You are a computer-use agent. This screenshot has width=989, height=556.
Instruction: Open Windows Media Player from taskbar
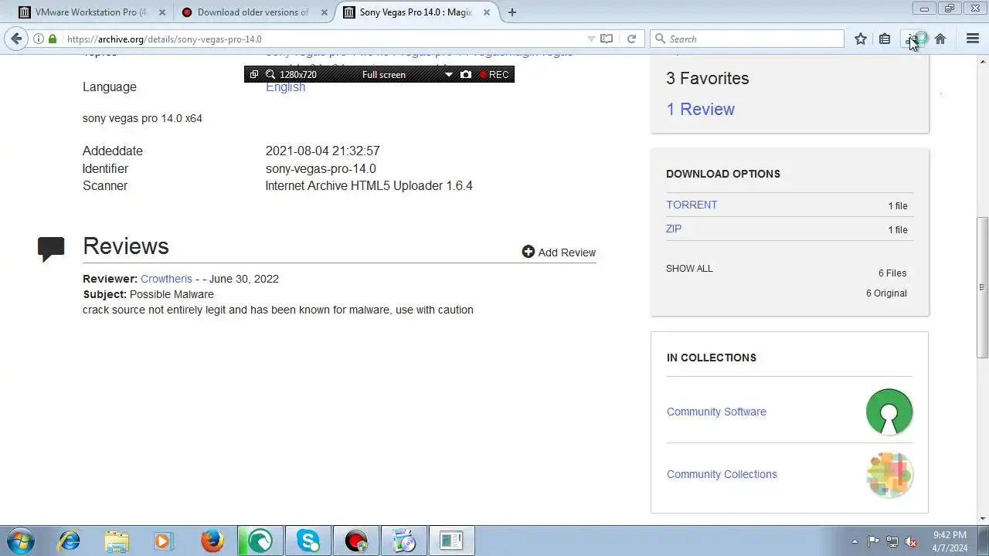click(x=164, y=541)
